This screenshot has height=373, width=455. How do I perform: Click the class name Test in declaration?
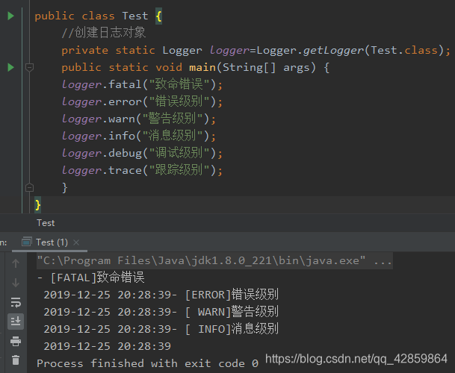(135, 16)
